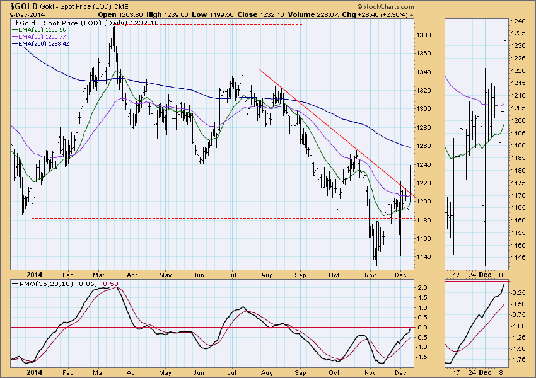Click the up arrow beside Chg percentage

click(412, 14)
